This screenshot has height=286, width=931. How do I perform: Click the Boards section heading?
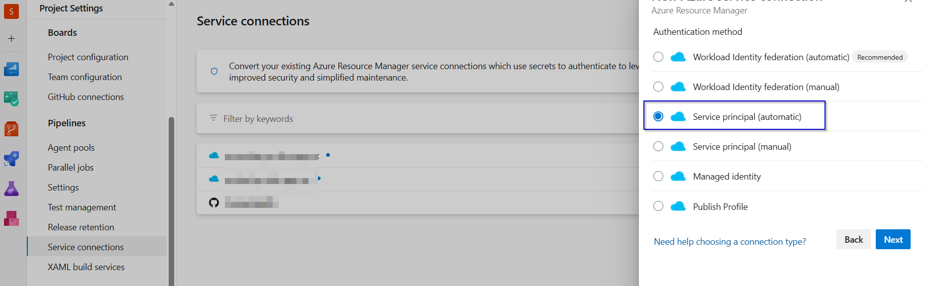62,33
